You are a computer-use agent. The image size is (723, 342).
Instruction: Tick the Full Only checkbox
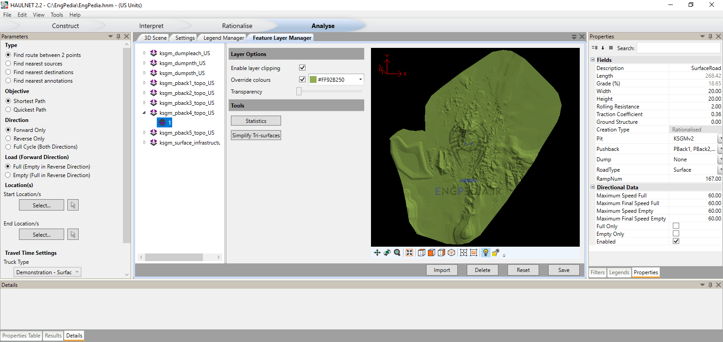coord(676,226)
